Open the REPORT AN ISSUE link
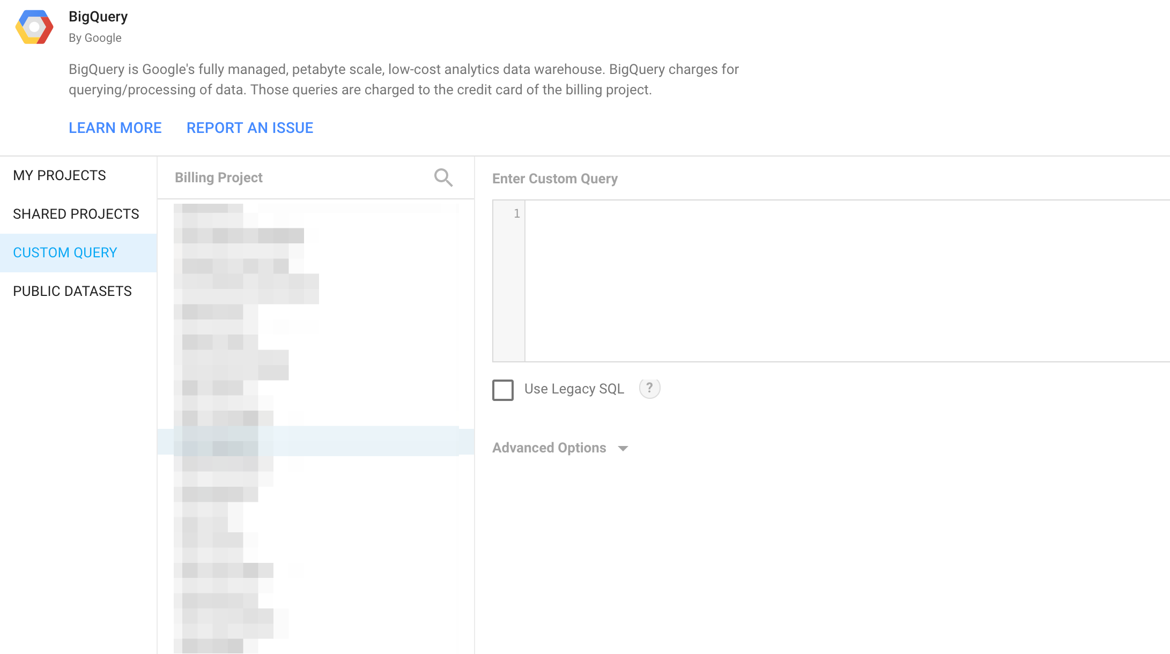1170x654 pixels. point(250,128)
